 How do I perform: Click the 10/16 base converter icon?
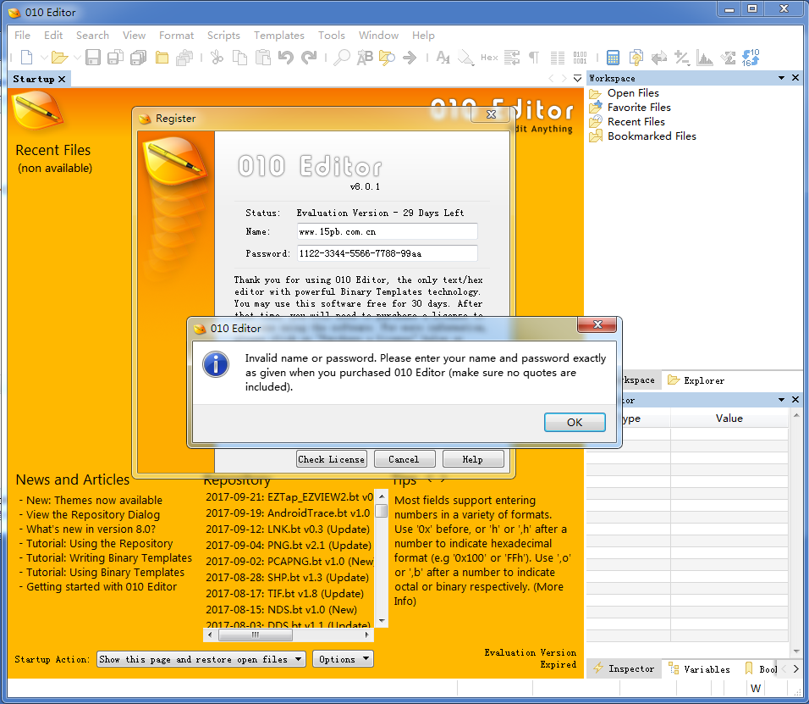click(751, 58)
